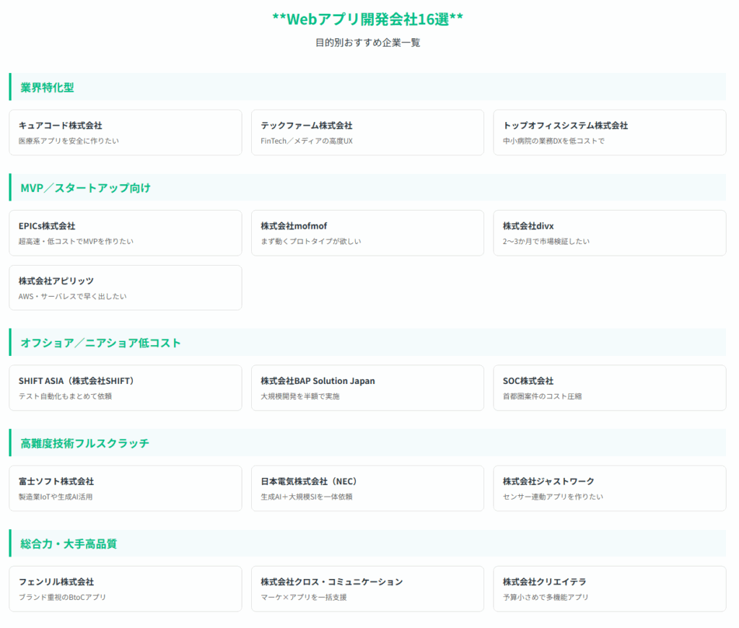This screenshot has width=739, height=628.
Task: Click the EPICs株式会社 card
Action: click(x=125, y=233)
